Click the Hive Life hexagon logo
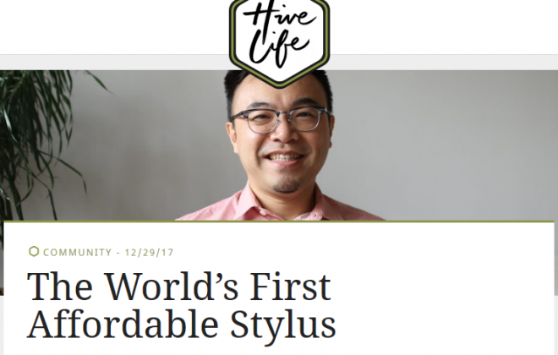Image resolution: width=558 pixels, height=355 pixels. (x=279, y=41)
